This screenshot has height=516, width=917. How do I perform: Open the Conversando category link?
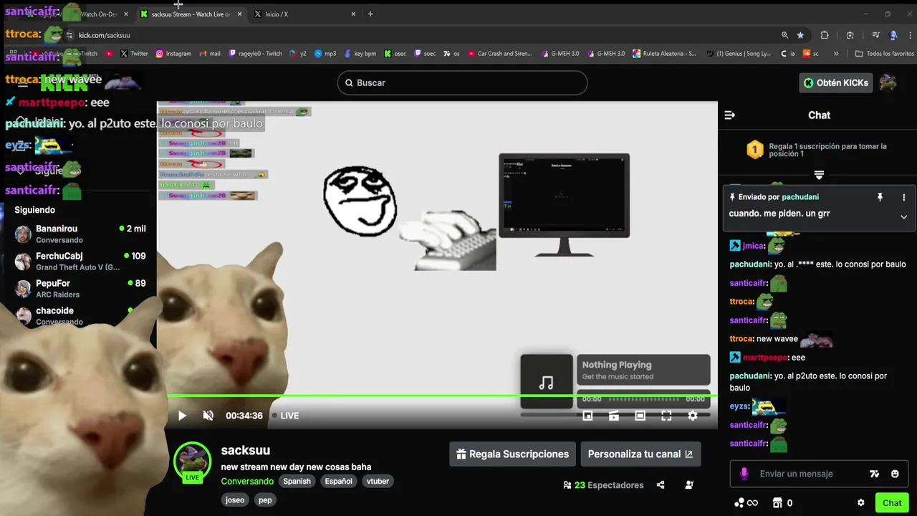click(x=247, y=481)
